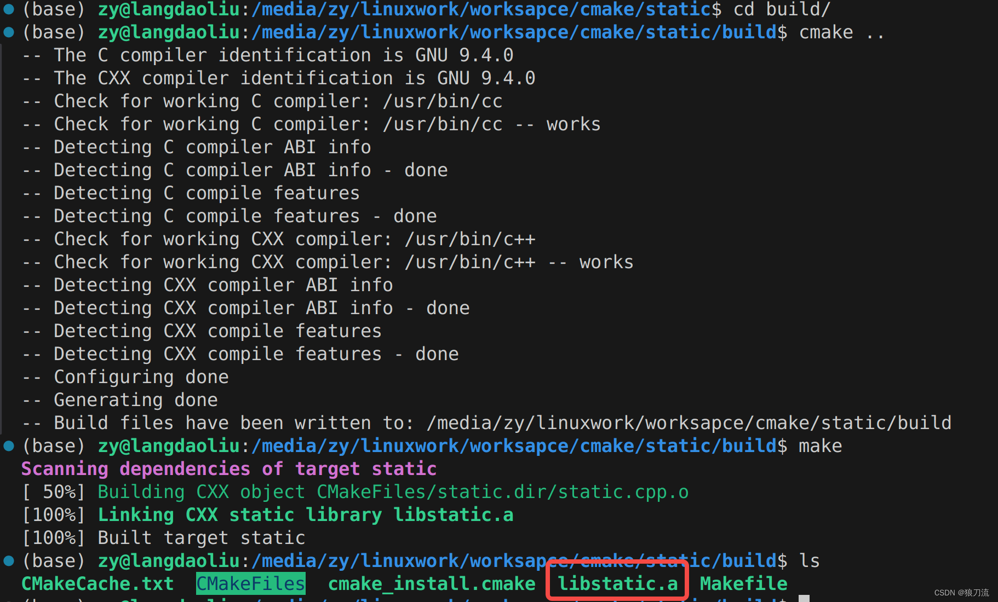Click the 'Generating done' output line

point(120,400)
